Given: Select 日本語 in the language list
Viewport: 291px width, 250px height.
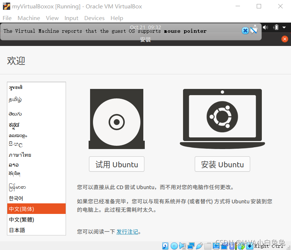Looking at the screenshot, I should click(36, 230).
